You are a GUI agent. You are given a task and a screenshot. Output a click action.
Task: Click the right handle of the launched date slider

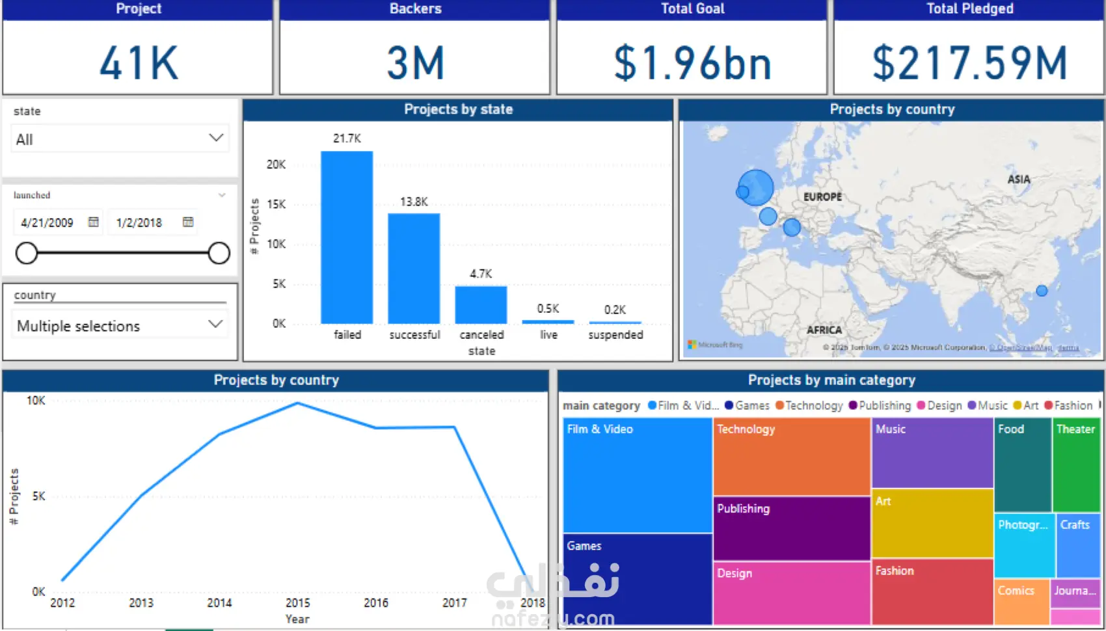pyautogui.click(x=219, y=253)
